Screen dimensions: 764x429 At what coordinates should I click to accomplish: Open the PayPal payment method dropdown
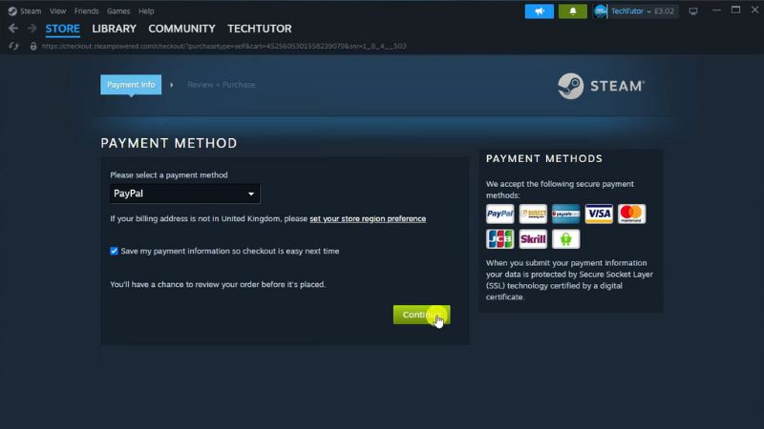(x=184, y=194)
